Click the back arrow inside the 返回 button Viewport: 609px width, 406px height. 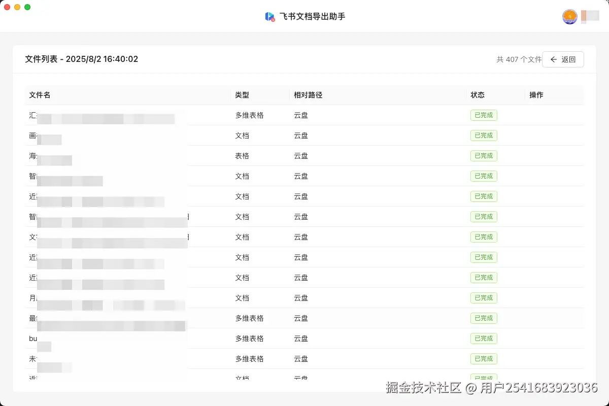(554, 59)
